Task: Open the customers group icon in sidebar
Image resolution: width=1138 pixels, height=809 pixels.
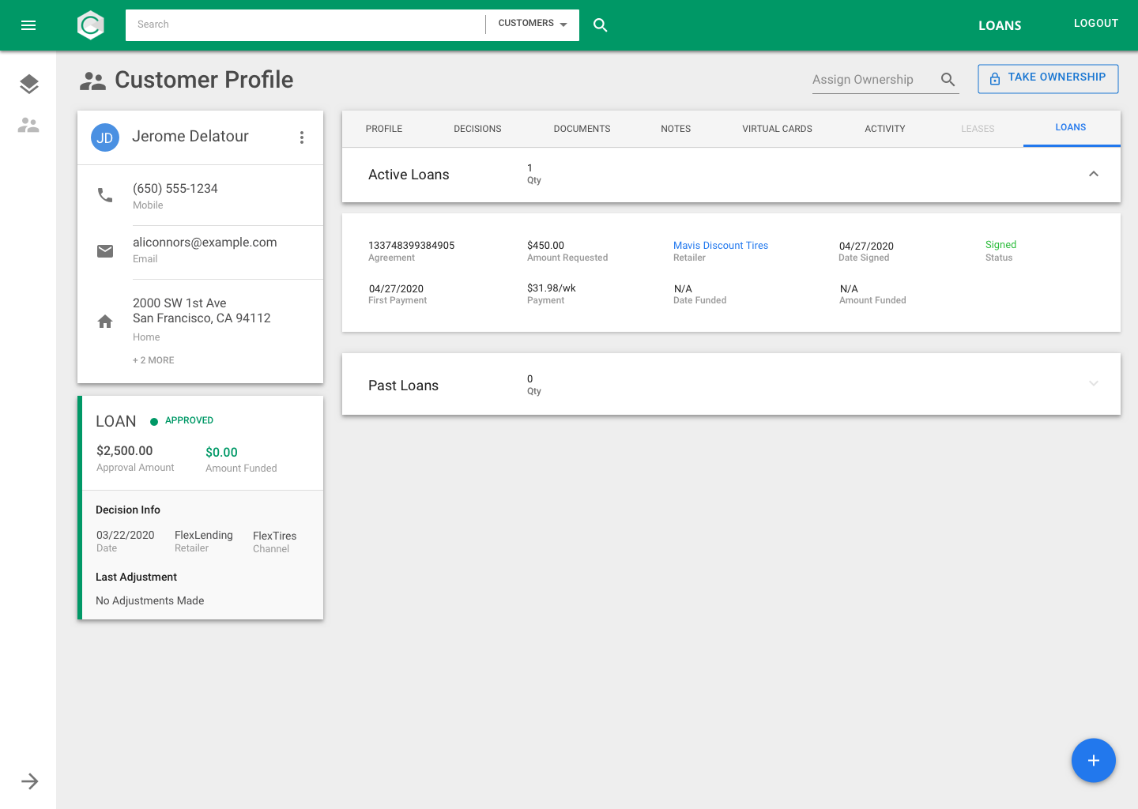Action: (x=29, y=125)
